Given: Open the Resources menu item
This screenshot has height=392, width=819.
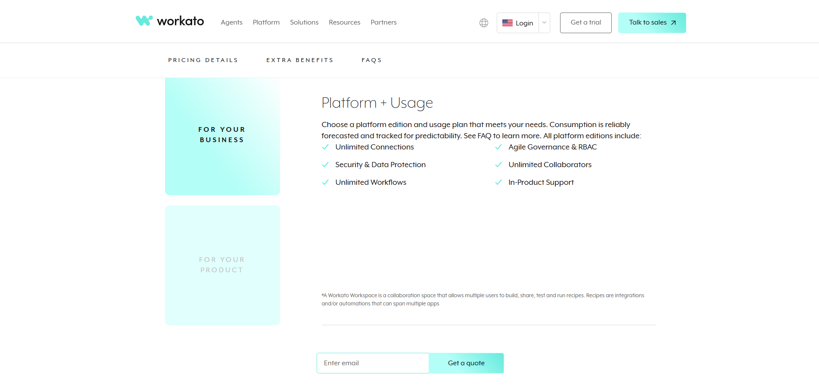Looking at the screenshot, I should (344, 22).
